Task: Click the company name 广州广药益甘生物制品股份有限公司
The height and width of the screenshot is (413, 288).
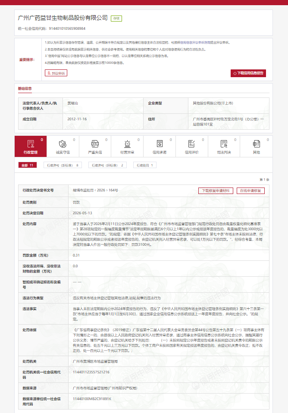Action: point(63,18)
